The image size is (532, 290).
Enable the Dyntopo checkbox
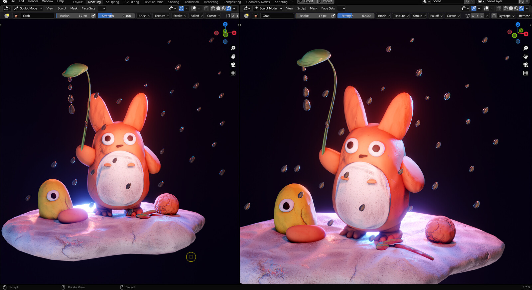[x=494, y=16]
